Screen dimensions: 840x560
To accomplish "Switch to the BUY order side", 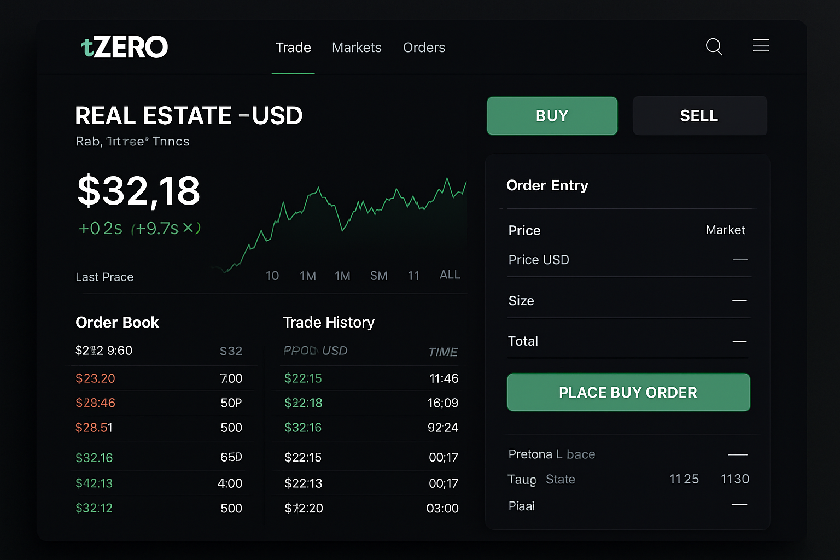I will coord(552,115).
